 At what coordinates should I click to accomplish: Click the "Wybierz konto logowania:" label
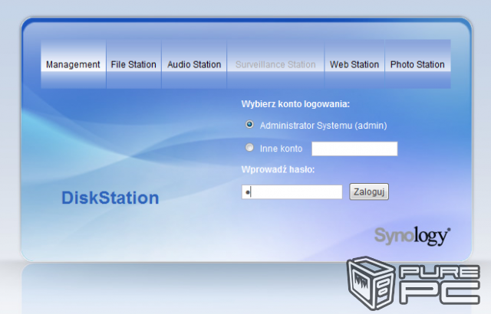[x=295, y=104]
